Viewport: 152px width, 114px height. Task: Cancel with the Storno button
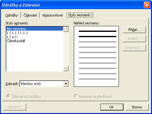pyautogui.click(x=137, y=107)
